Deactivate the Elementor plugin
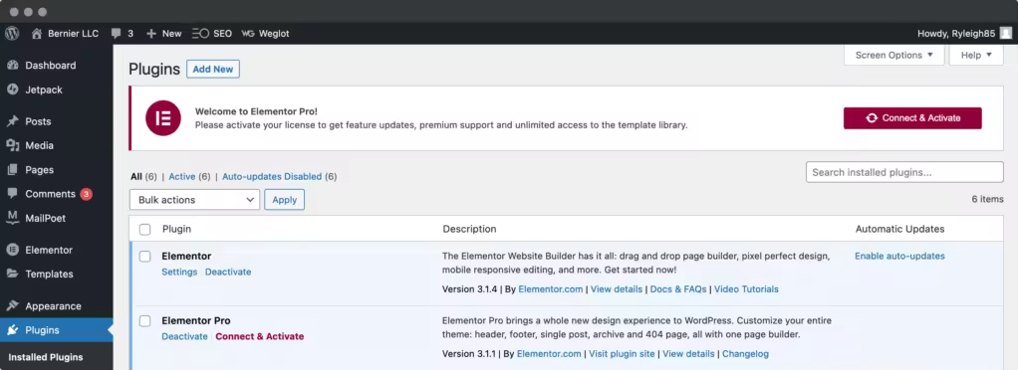Image resolution: width=1018 pixels, height=370 pixels. [228, 273]
